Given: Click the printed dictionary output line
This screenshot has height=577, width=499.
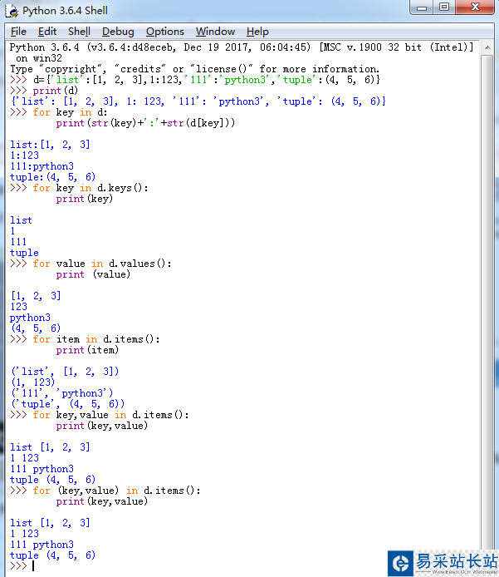Looking at the screenshot, I should (198, 101).
